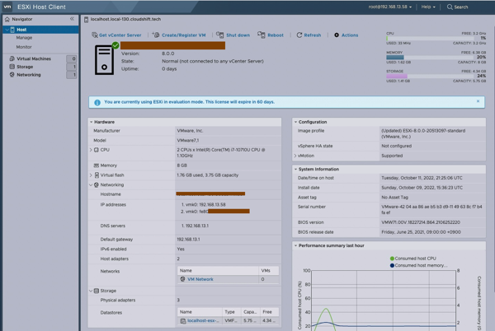This screenshot has width=495, height=331.
Task: Click Create/Register VM
Action: tap(179, 35)
